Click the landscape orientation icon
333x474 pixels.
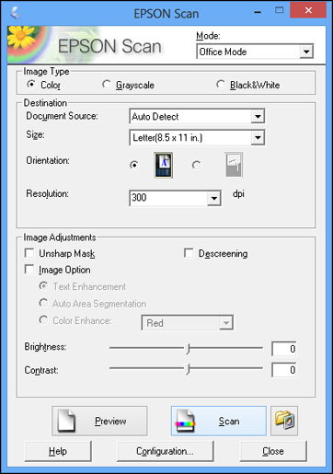[x=234, y=165]
